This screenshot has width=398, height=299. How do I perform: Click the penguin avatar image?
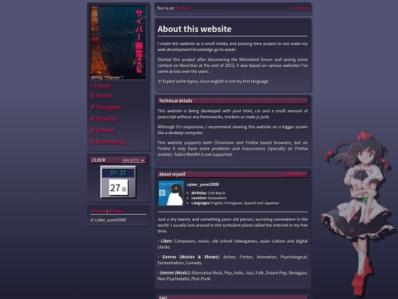(x=171, y=193)
